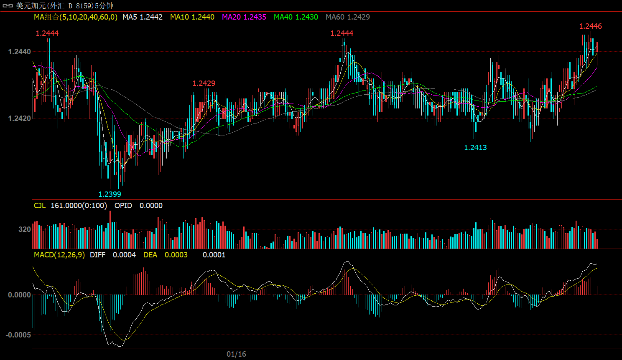Select the magenta MA20 1.2435 legend

coord(244,17)
